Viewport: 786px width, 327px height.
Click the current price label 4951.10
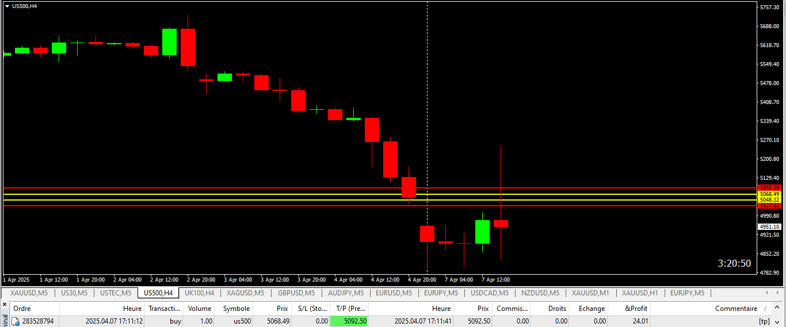coord(769,227)
